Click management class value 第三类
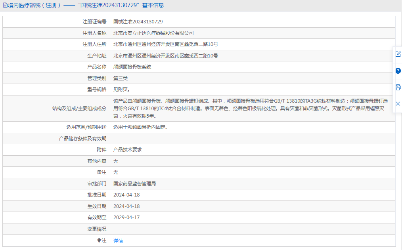 pos(121,78)
